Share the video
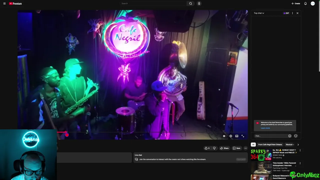Image resolution: width=320 pixels, height=180 pixels. 224,148
